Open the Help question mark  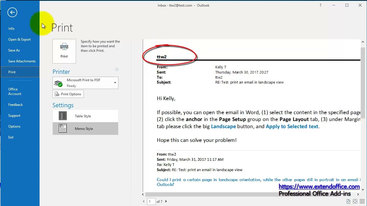[320, 5]
